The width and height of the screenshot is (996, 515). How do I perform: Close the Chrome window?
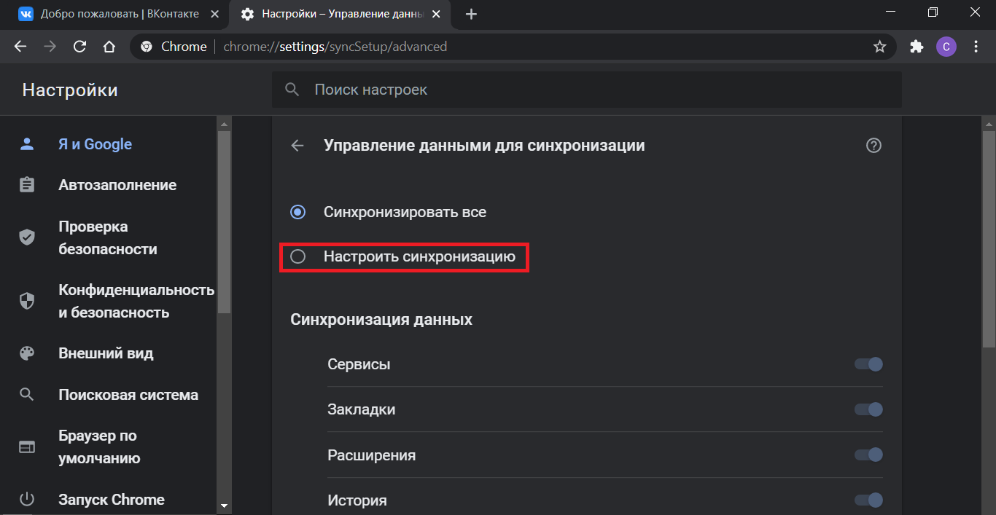[x=975, y=12]
